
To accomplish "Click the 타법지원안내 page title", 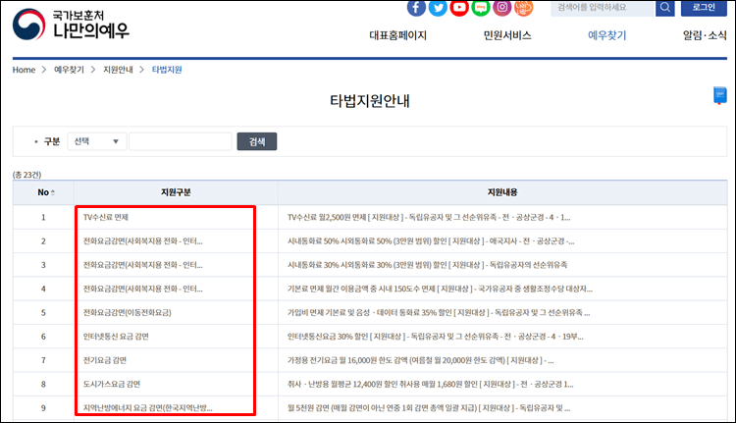I will pyautogui.click(x=369, y=100).
